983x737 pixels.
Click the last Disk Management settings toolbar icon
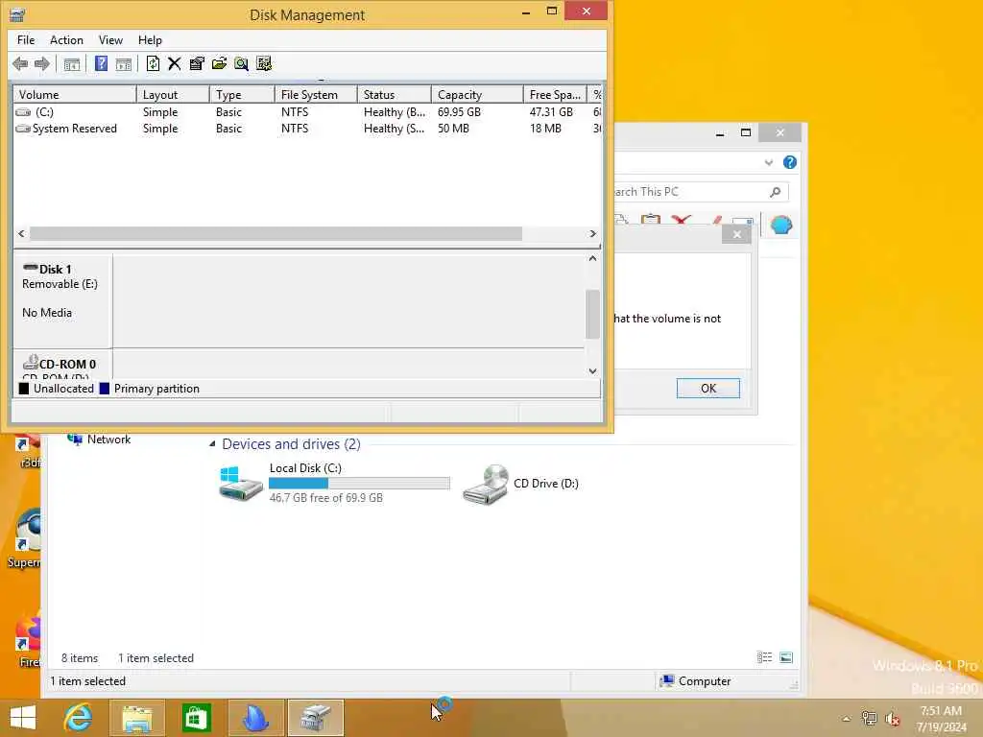264,63
